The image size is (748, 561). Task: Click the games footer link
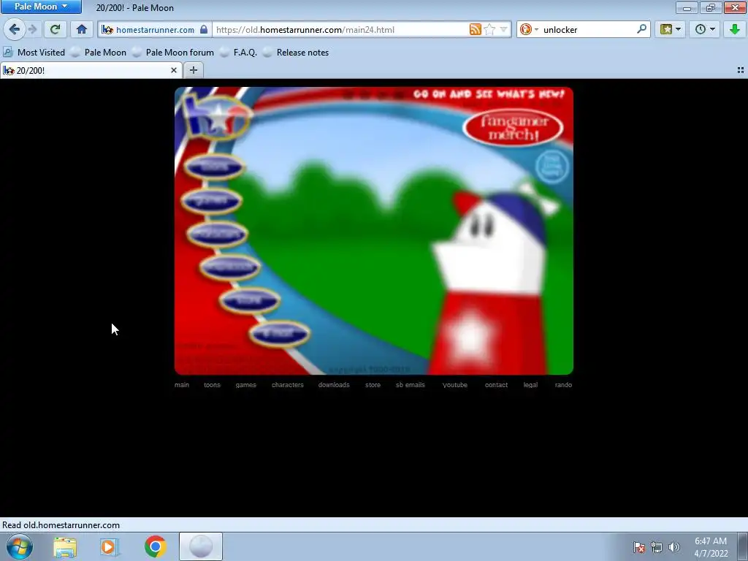pos(245,385)
